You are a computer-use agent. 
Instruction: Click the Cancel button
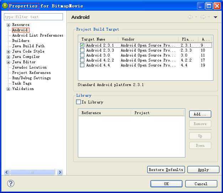coord(201,184)
